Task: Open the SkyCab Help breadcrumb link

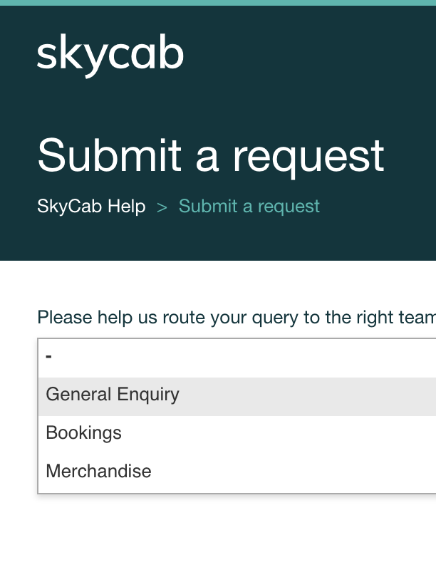Action: coord(91,207)
